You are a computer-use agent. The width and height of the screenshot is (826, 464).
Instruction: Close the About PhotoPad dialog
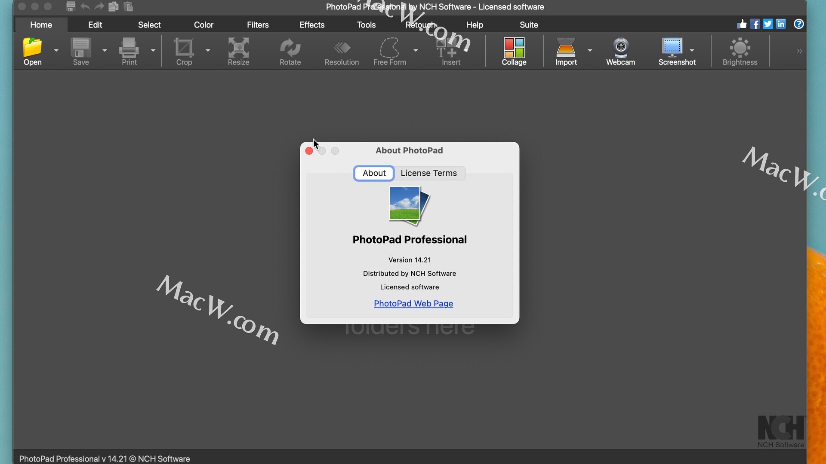pyautogui.click(x=309, y=151)
